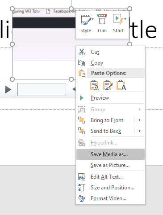Open Size and Position... pane
Screen dimensions: 163x215
pyautogui.click(x=110, y=188)
